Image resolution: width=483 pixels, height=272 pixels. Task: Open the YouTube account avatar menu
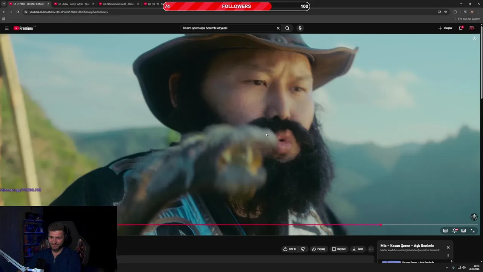pyautogui.click(x=472, y=28)
